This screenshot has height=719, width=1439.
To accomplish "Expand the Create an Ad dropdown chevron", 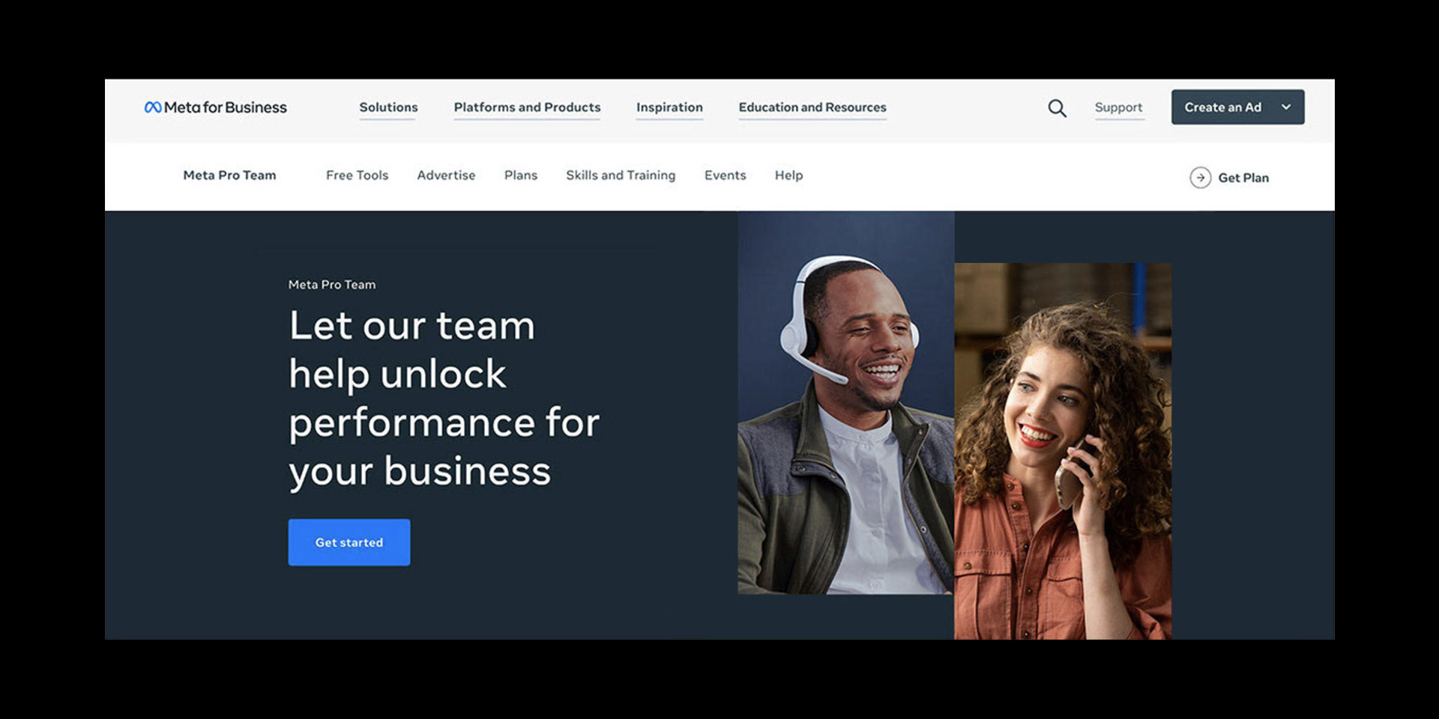I will [x=1286, y=107].
